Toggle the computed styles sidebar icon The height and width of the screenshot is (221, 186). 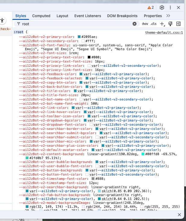(178, 24)
